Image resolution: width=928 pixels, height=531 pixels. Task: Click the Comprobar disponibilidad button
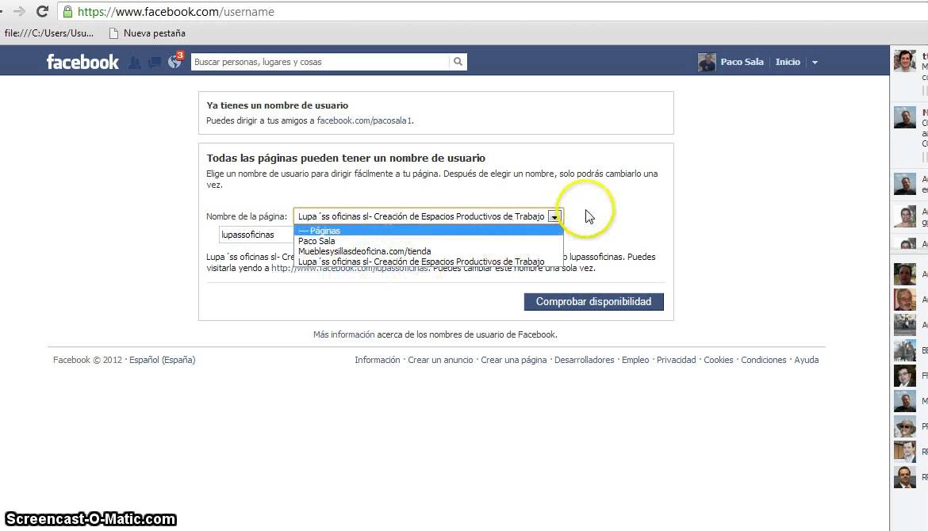593,302
